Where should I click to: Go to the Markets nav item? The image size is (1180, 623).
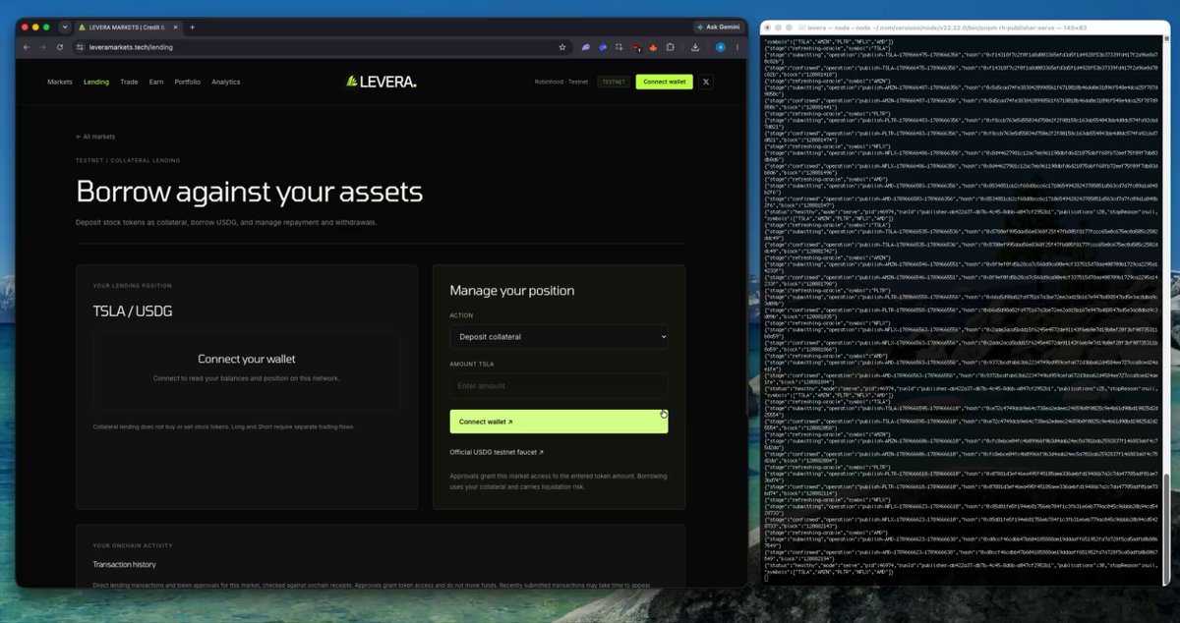tap(60, 82)
